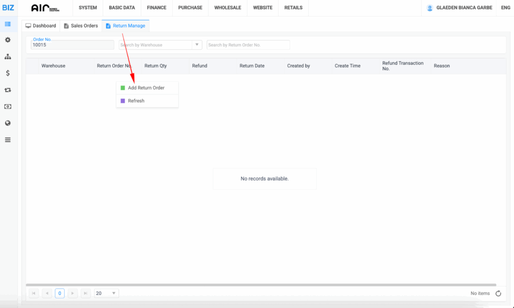The image size is (514, 308).
Task: Open the WHOLESALE top menu
Action: (227, 8)
